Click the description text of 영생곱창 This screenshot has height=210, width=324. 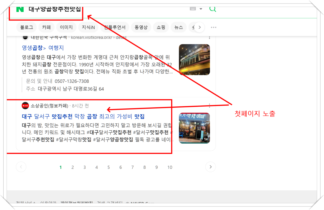pyautogui.click(x=97, y=64)
